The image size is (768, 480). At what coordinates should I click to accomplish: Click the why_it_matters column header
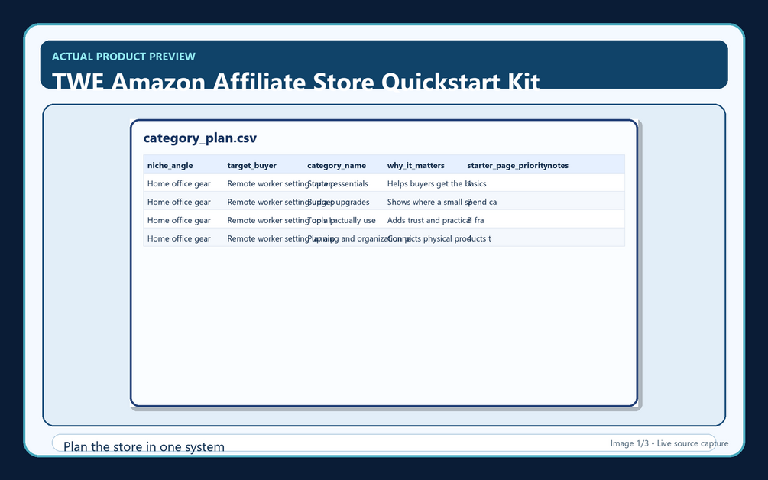[416, 166]
